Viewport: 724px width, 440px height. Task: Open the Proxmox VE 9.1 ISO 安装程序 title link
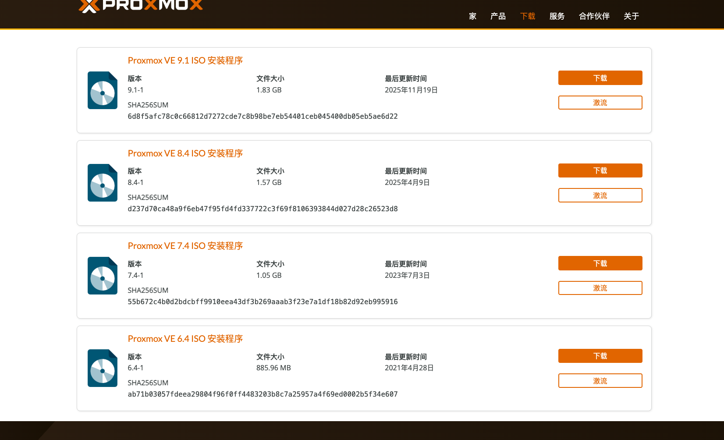point(185,60)
